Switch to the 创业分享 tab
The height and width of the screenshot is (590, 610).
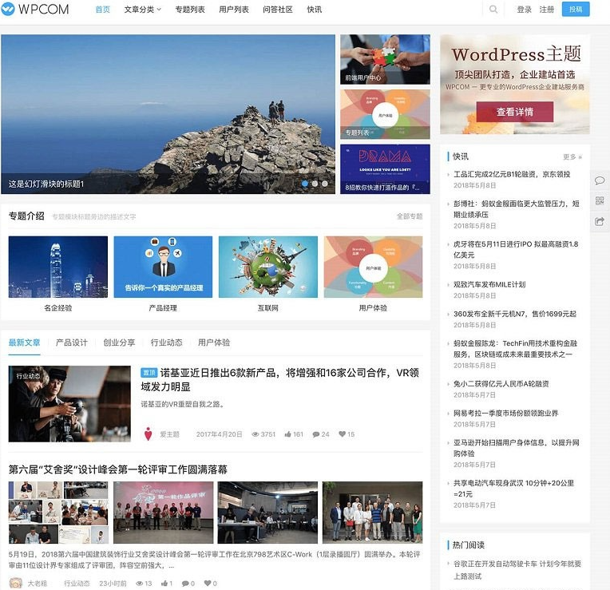click(119, 343)
